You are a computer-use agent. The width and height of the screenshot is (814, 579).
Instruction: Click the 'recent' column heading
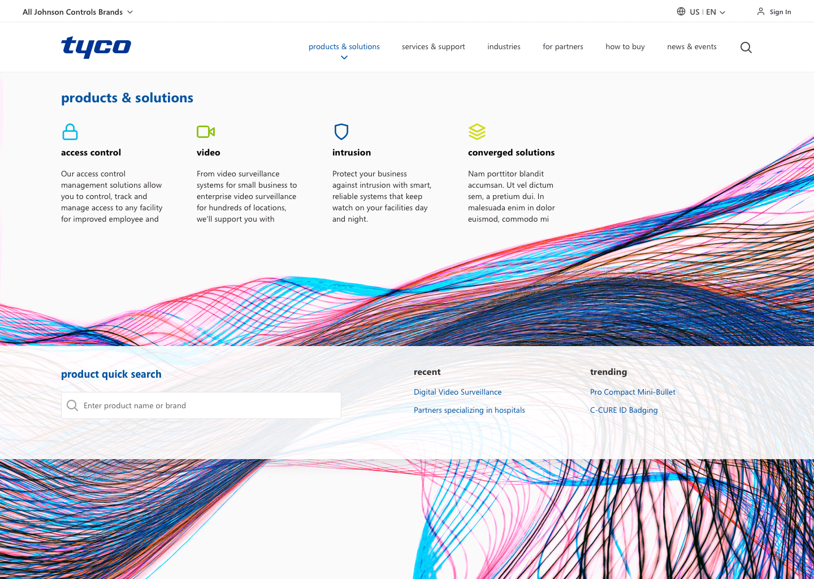(x=427, y=372)
